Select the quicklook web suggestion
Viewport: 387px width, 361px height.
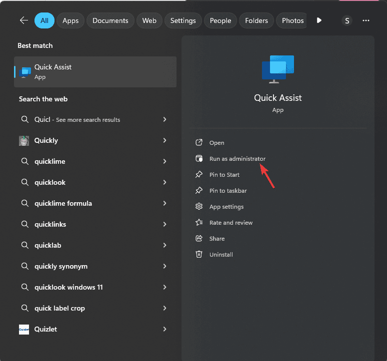point(95,182)
